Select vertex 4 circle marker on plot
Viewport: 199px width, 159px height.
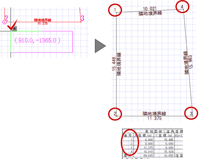point(182,7)
